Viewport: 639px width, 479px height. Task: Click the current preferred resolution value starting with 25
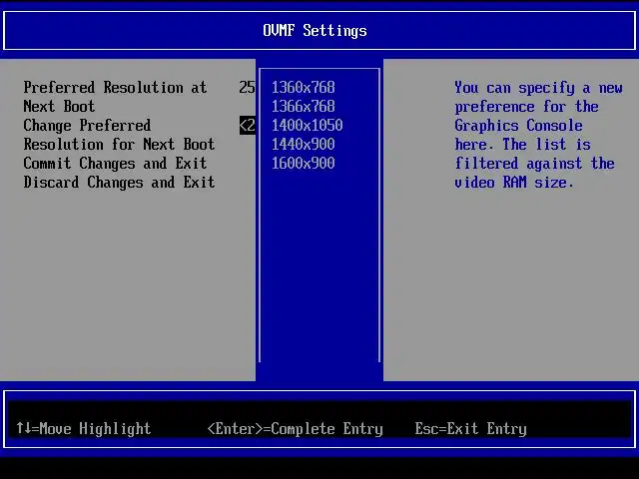pos(247,87)
